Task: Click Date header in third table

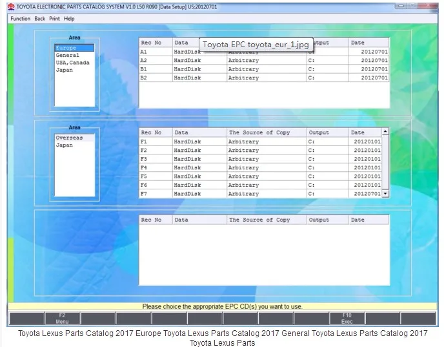Action: [368, 220]
